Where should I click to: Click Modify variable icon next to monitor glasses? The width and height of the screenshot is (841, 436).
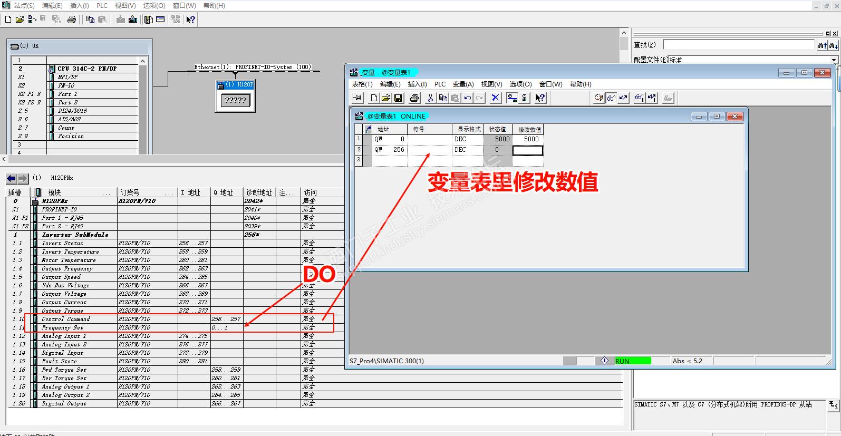pyautogui.click(x=624, y=98)
